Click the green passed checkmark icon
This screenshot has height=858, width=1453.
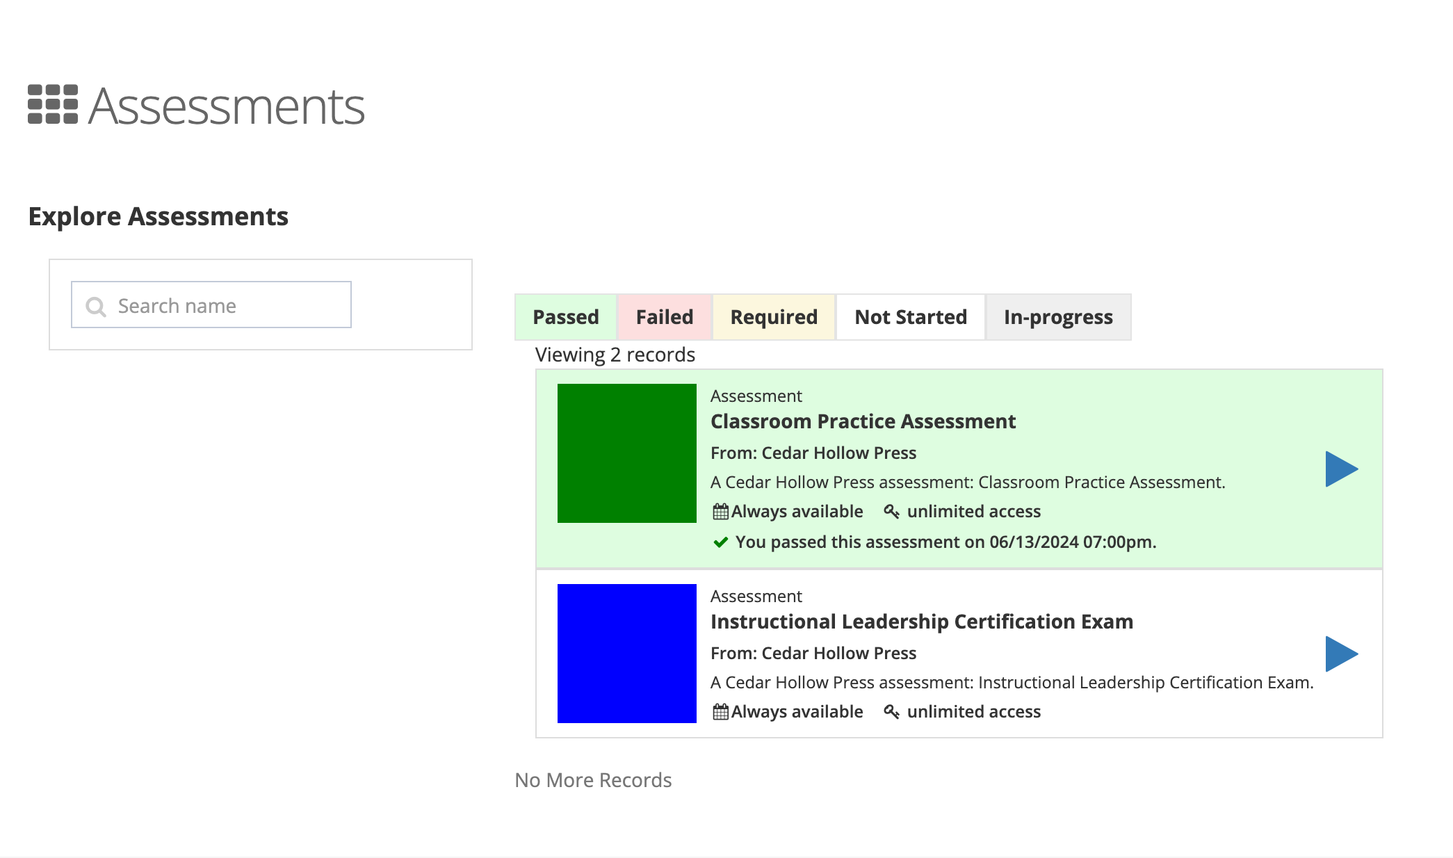pyautogui.click(x=721, y=542)
